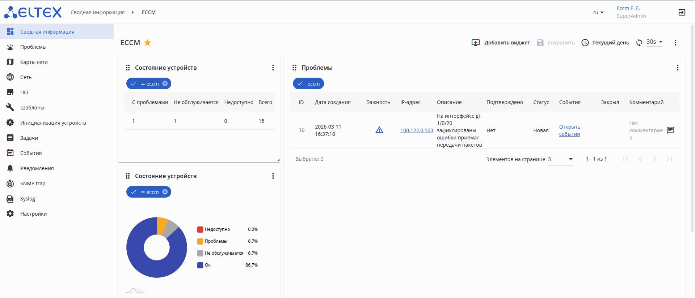Open the language selector ru dropdown

pyautogui.click(x=598, y=12)
